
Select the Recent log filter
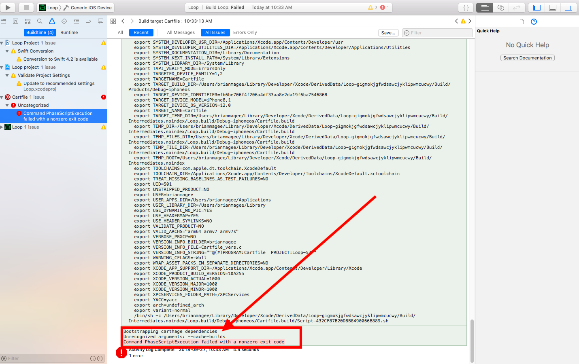tap(141, 32)
